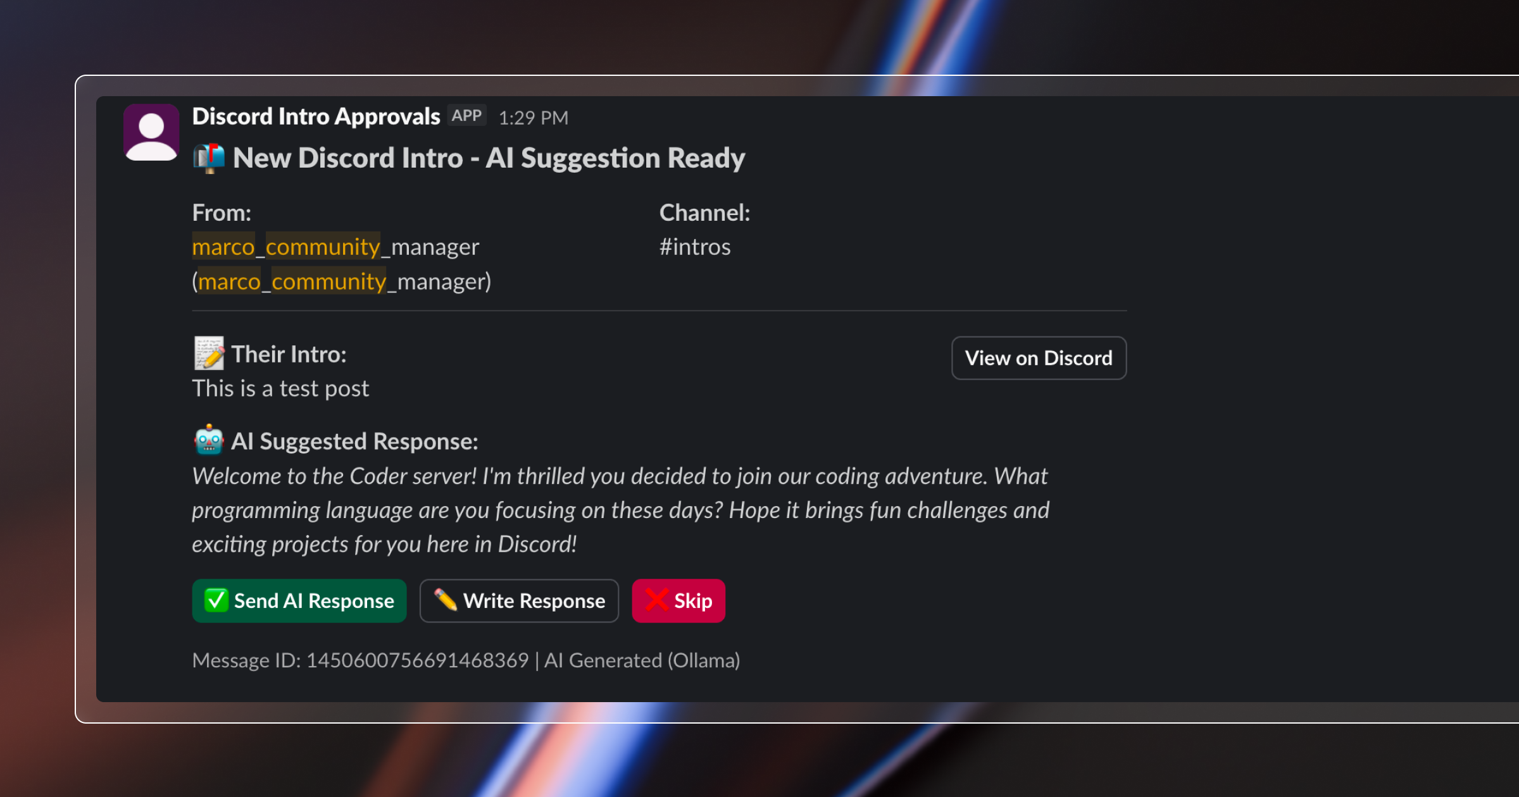Click the green checkmark on Send AI Response
Screen dimensions: 1519x797
point(216,600)
